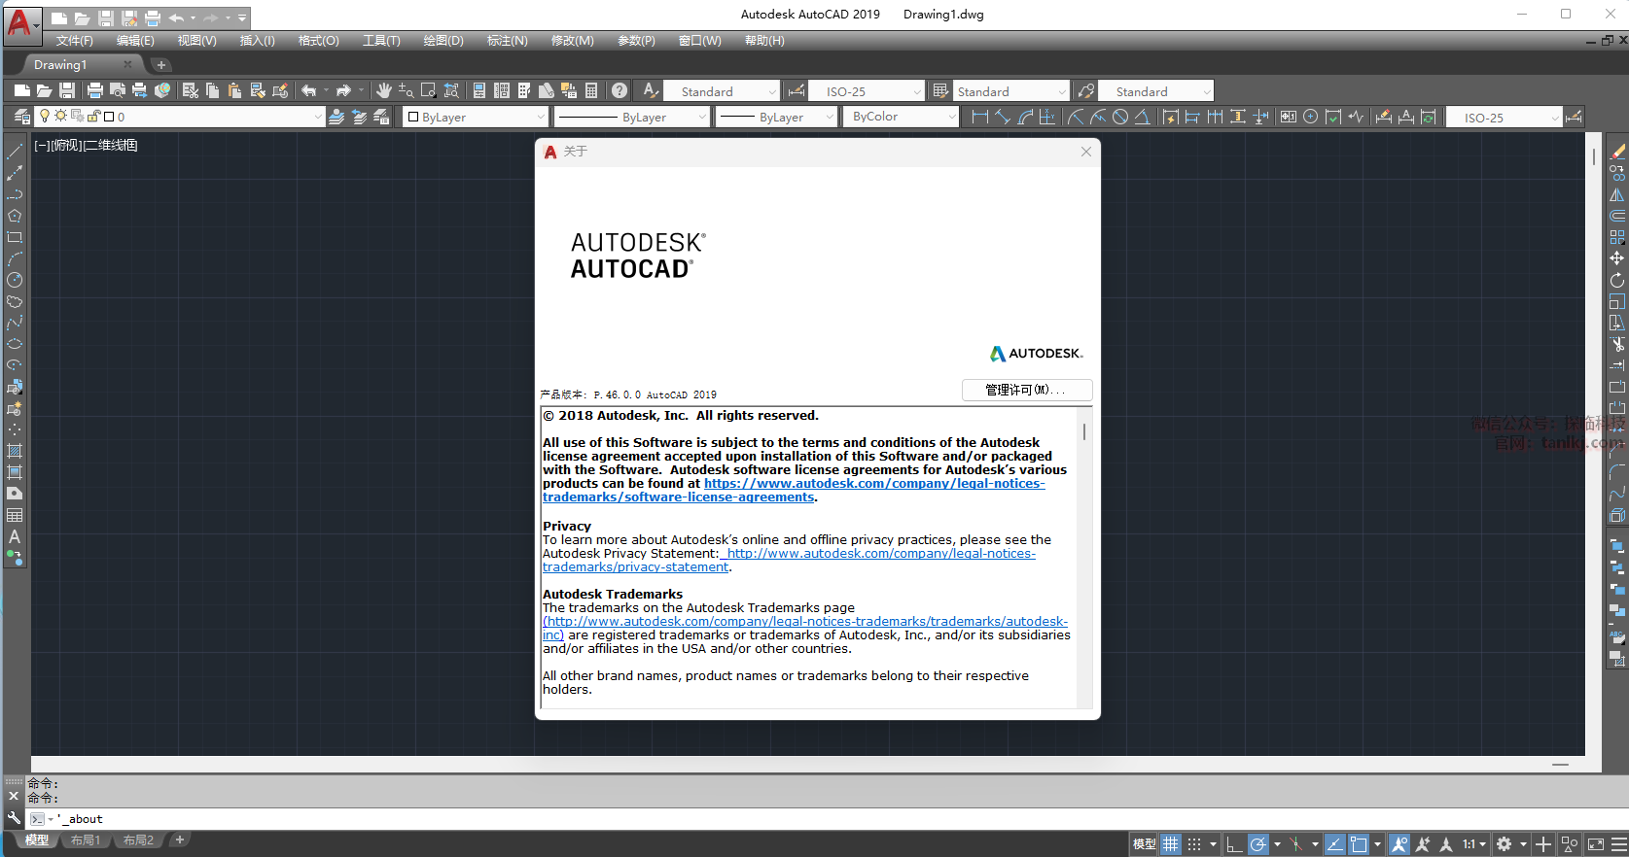This screenshot has height=857, width=1629.
Task: Click the about dialog text scrollbar
Action: coord(1084,431)
